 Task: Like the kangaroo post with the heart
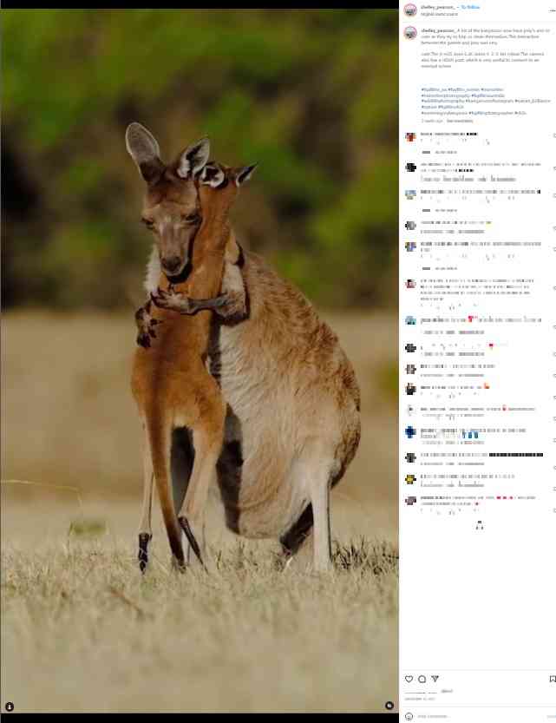(409, 679)
